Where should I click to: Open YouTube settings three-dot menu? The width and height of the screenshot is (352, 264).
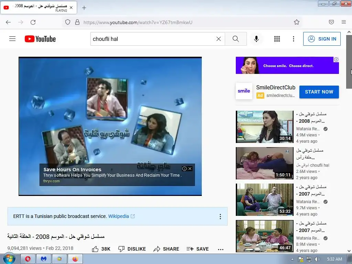click(x=294, y=39)
